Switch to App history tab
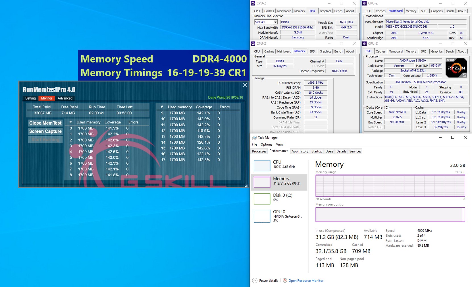The width and height of the screenshot is (472, 287). 300,151
